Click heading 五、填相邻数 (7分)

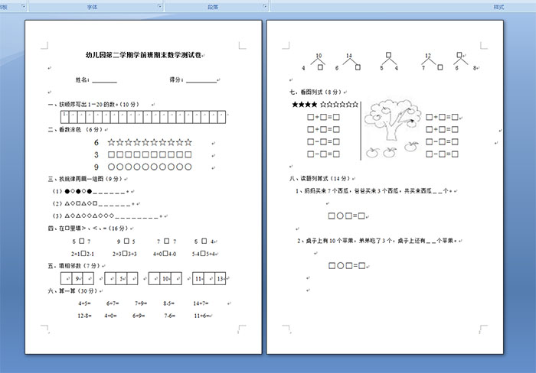coord(74,266)
